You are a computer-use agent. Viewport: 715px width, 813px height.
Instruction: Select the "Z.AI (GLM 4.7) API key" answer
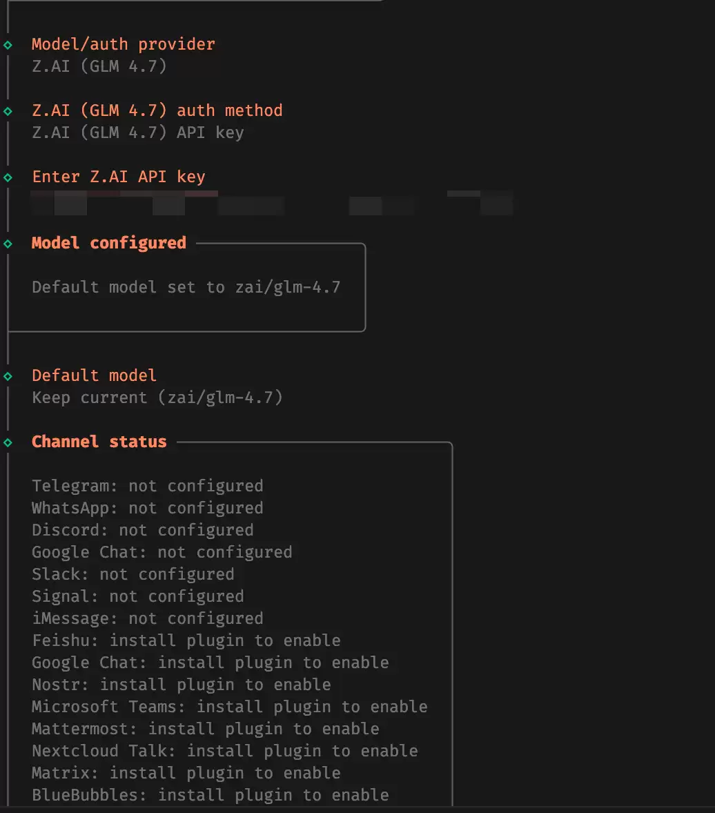point(138,133)
